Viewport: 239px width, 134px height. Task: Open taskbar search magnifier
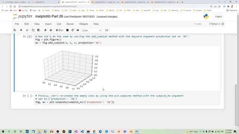click(9, 131)
